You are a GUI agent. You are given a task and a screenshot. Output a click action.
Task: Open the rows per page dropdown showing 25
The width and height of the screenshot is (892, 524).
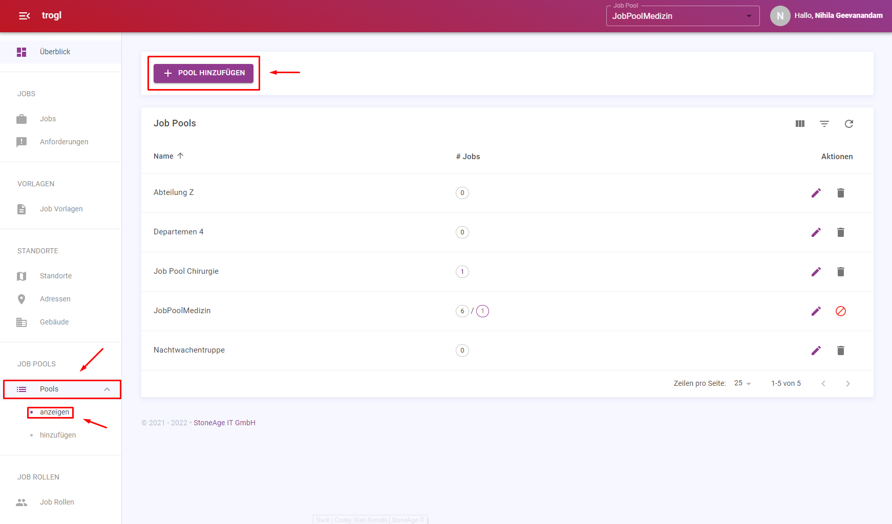[x=742, y=383]
